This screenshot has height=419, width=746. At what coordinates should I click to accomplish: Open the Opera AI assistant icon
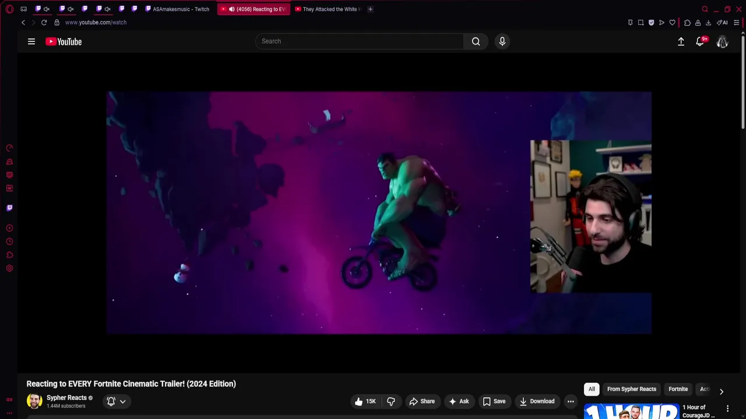[x=722, y=23]
